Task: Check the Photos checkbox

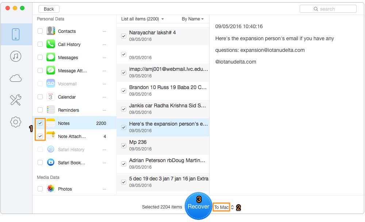Action: pos(40,189)
